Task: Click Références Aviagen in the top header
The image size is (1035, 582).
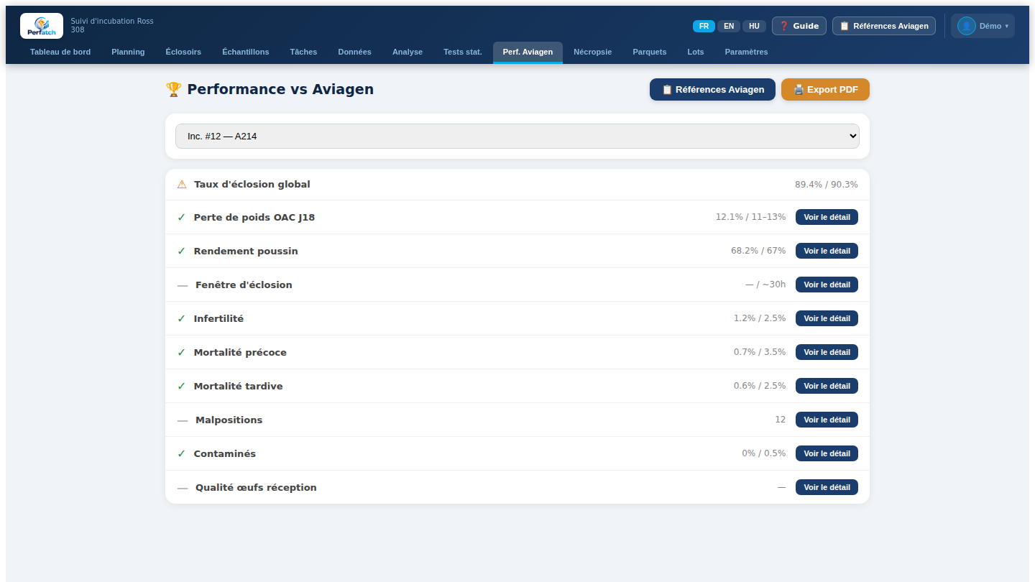Action: pos(884,26)
